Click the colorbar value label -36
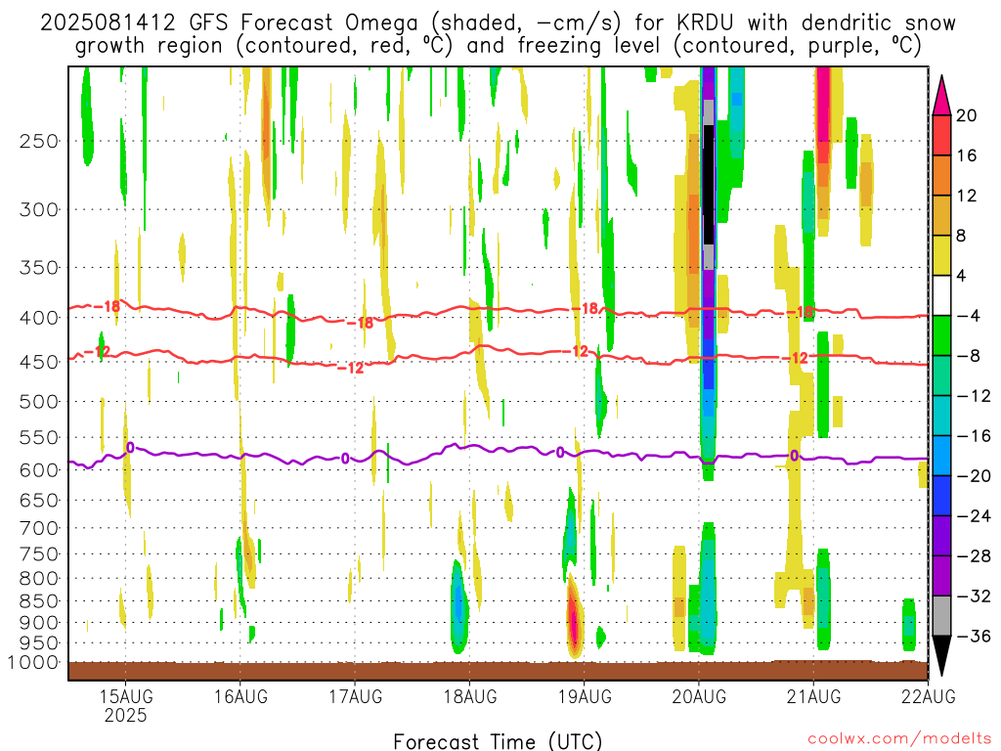Viewport: 1001px width, 751px height. (x=975, y=636)
